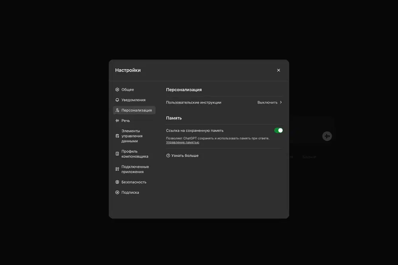Open the Управление памятью link

pos(183,142)
